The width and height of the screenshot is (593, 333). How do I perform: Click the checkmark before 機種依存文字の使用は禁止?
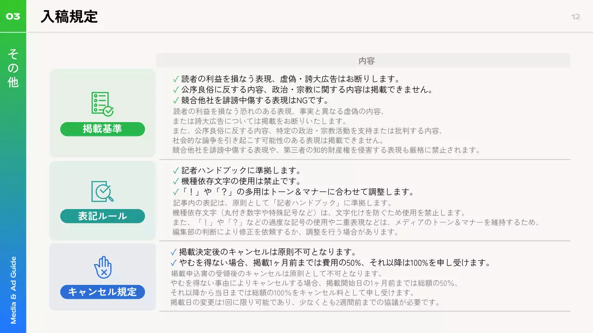pos(176,181)
